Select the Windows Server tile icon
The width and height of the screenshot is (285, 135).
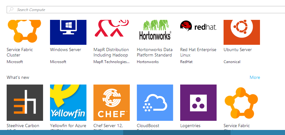point(68,32)
